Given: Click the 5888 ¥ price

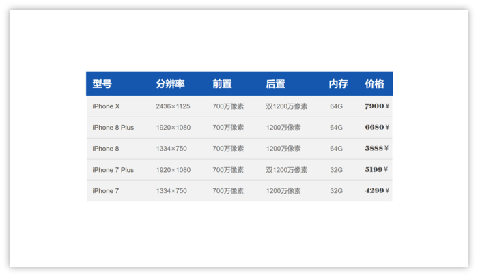Looking at the screenshot, I should point(376,149).
